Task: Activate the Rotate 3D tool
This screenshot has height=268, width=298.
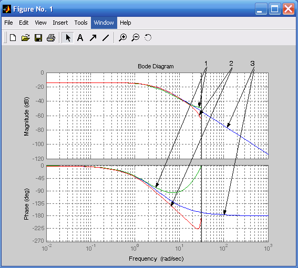Action: pos(148,38)
